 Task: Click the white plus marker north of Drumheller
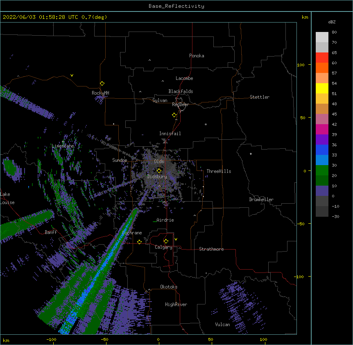pos(251,154)
